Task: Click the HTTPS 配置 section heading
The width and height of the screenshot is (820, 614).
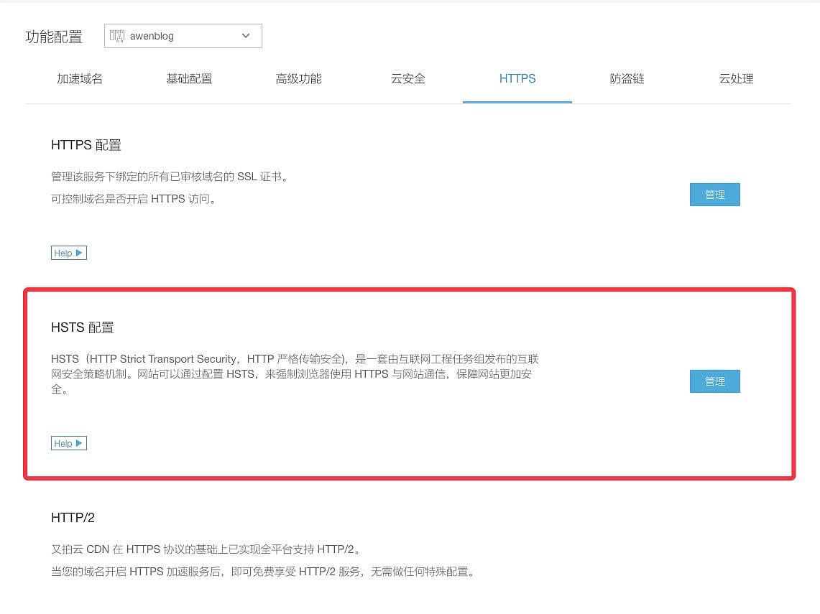Action: click(x=86, y=145)
